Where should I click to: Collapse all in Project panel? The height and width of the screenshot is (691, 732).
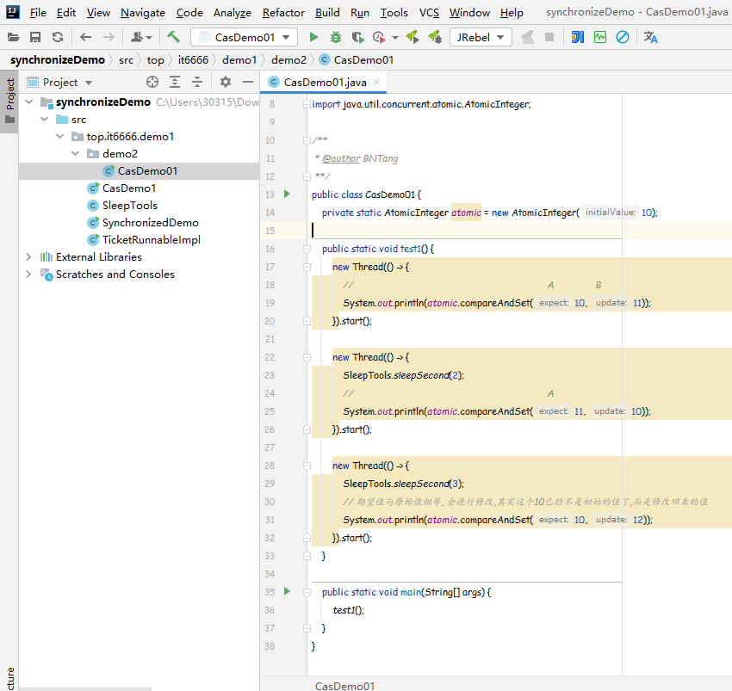tap(197, 82)
